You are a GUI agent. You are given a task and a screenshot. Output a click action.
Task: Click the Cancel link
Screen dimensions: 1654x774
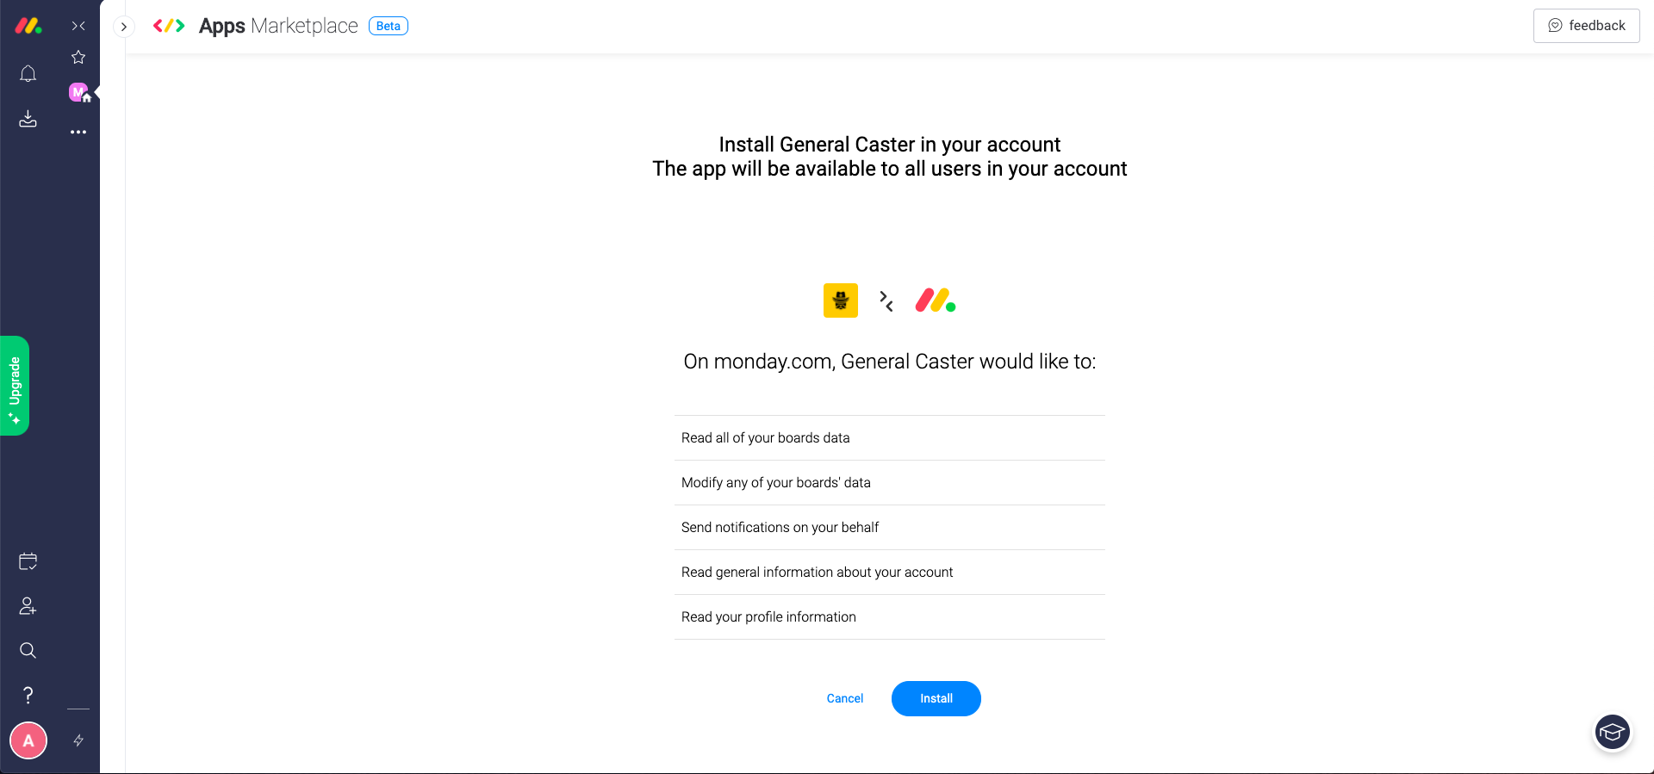tap(844, 698)
